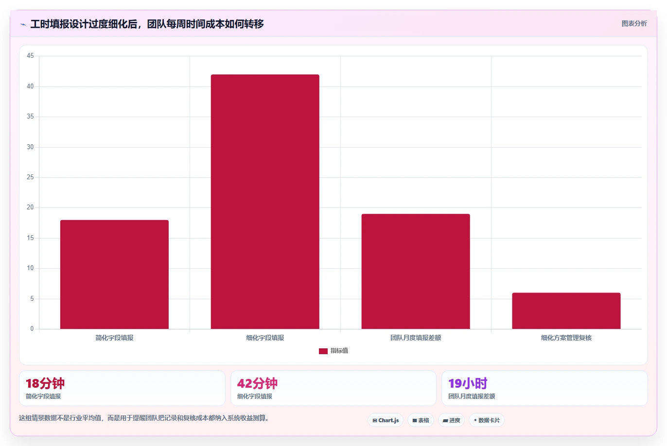This screenshot has height=446, width=667.
Task: Click the lightning icon beside the title
Action: (23, 24)
